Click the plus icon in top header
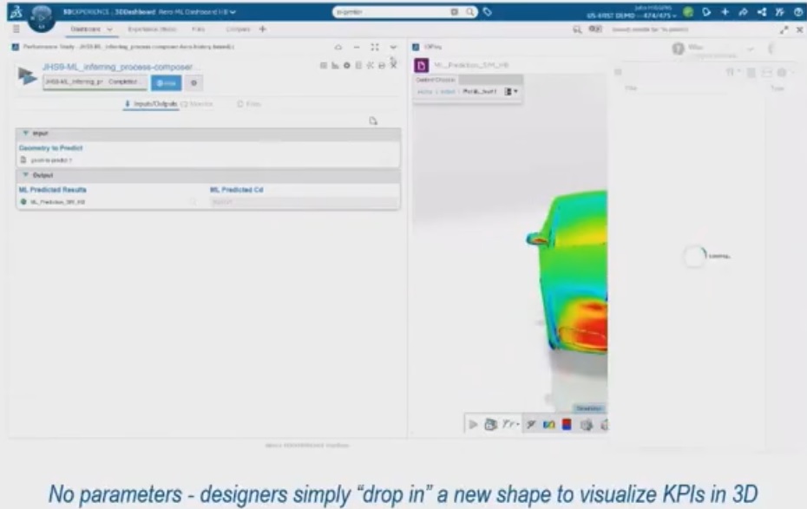The height and width of the screenshot is (509, 807). (725, 12)
